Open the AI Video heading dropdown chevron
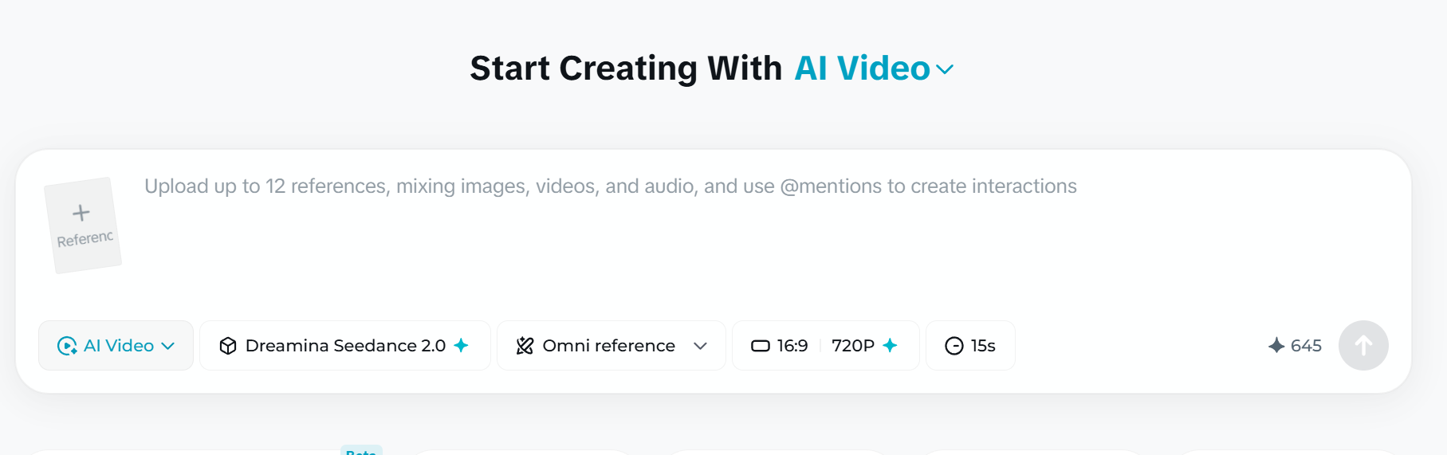Viewport: 1447px width, 455px height. (x=945, y=69)
